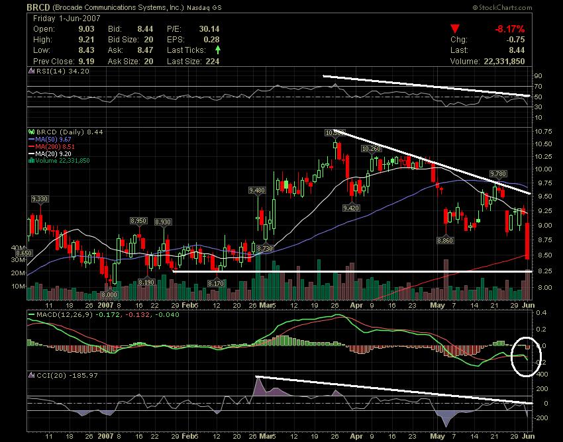Image resolution: width=563 pixels, height=442 pixels.
Task: Click the 10.75 tick on the price axis
Action: 543,131
